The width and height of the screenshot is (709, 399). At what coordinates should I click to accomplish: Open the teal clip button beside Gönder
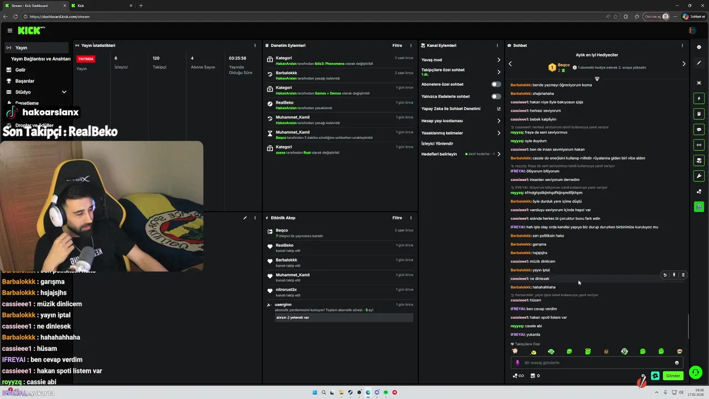coord(655,376)
